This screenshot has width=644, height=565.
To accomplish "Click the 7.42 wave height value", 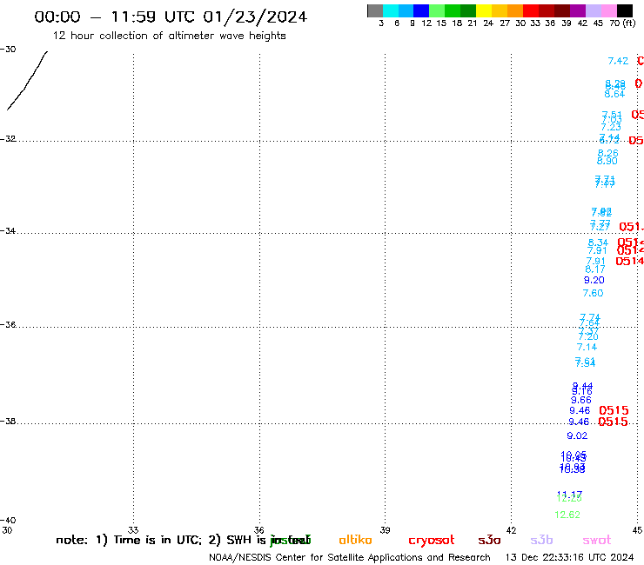I will pyautogui.click(x=618, y=61).
